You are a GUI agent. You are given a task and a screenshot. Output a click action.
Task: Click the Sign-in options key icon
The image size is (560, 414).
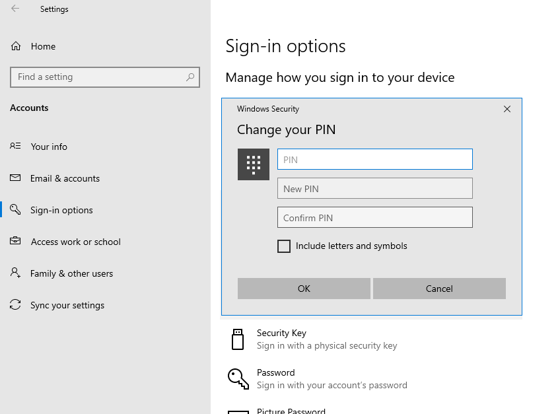(16, 210)
